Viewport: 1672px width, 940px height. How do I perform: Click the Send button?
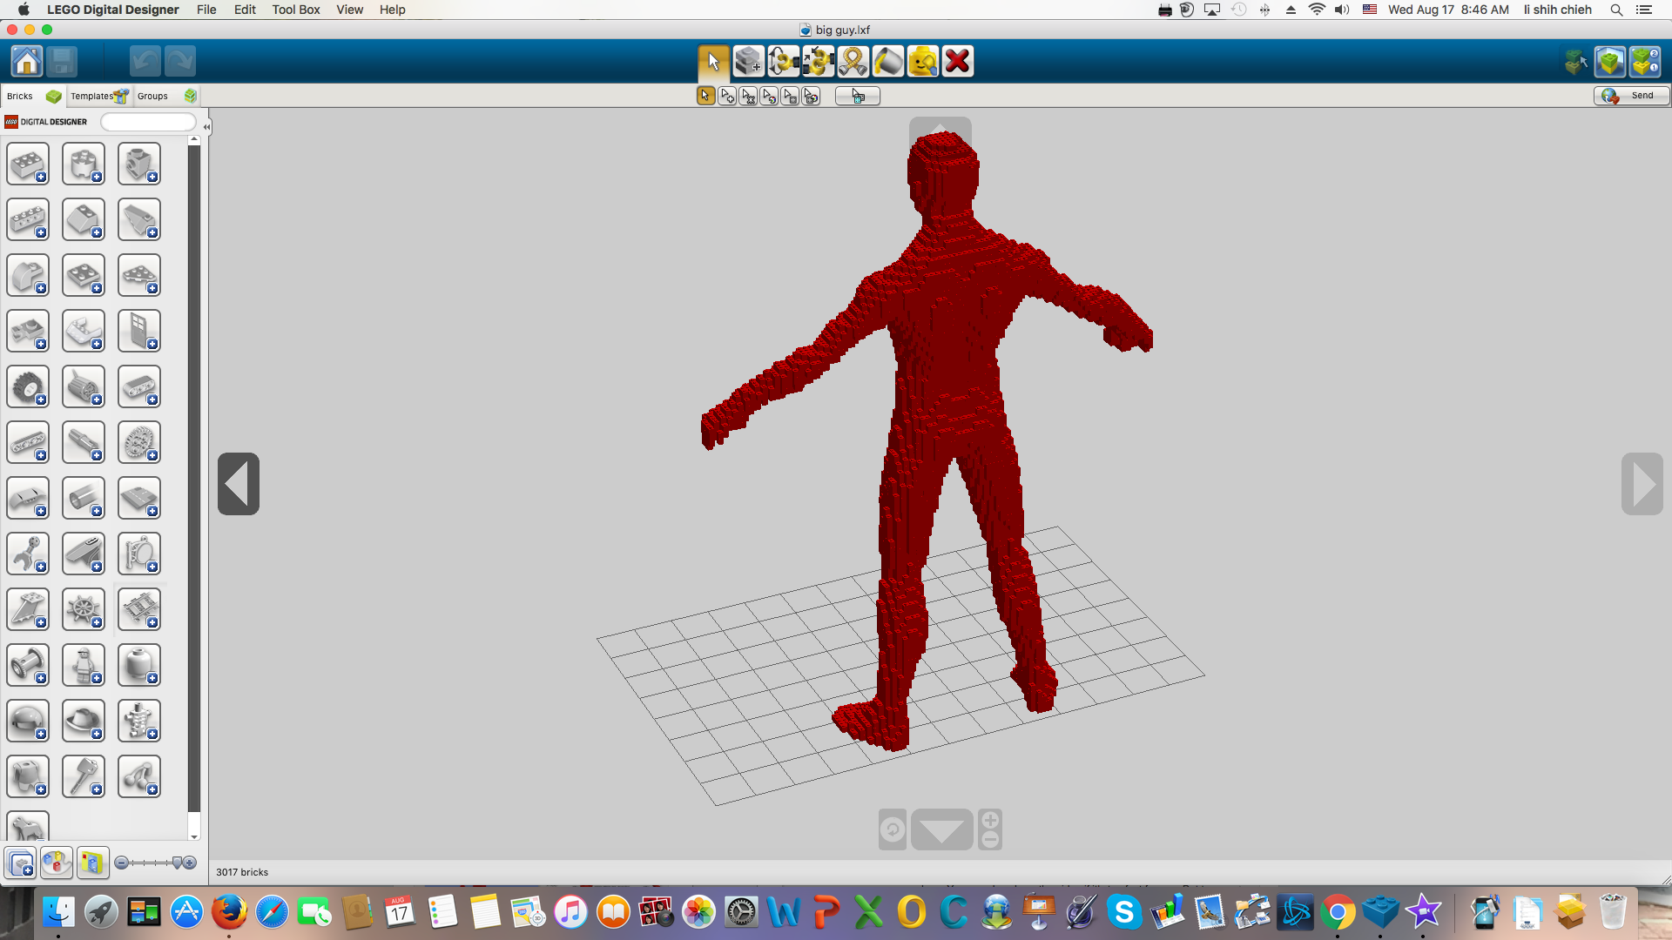point(1631,96)
